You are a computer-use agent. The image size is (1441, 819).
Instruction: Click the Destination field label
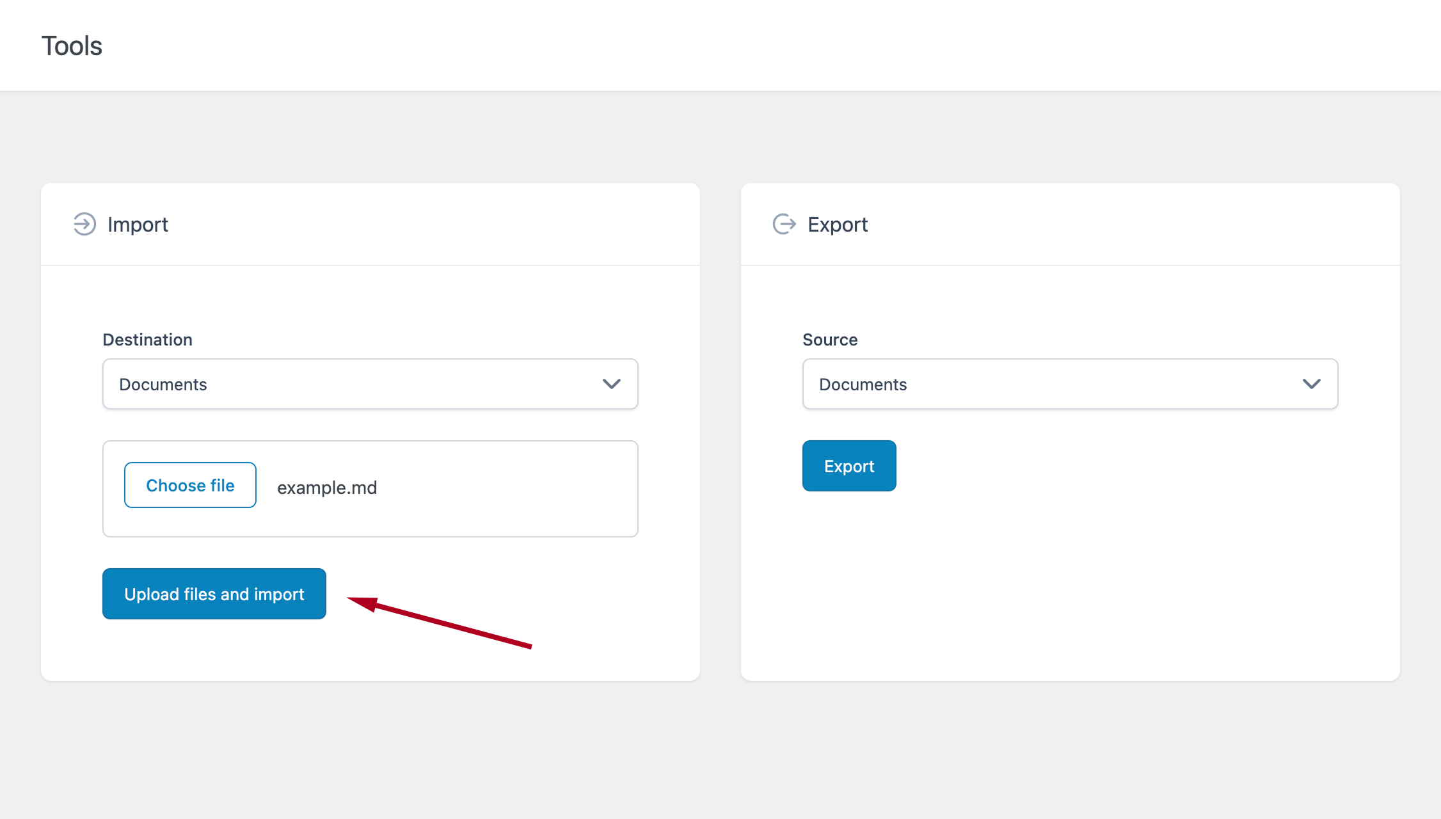click(x=147, y=339)
